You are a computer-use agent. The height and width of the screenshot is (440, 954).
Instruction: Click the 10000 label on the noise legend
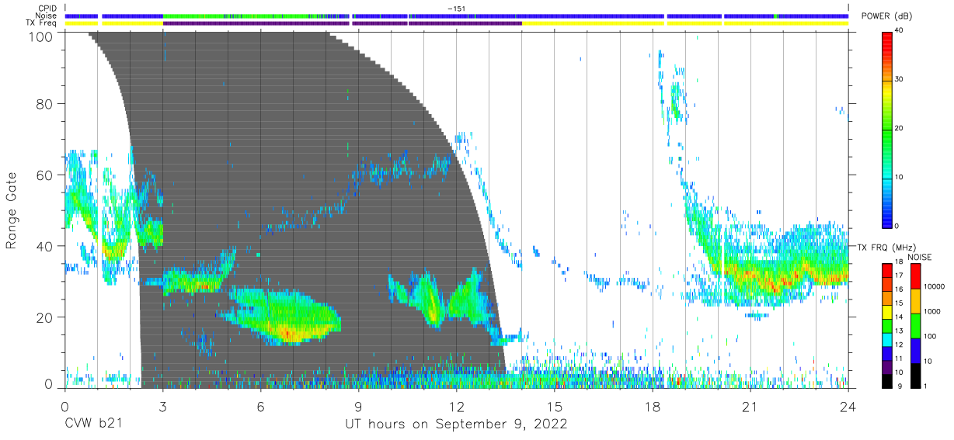935,286
